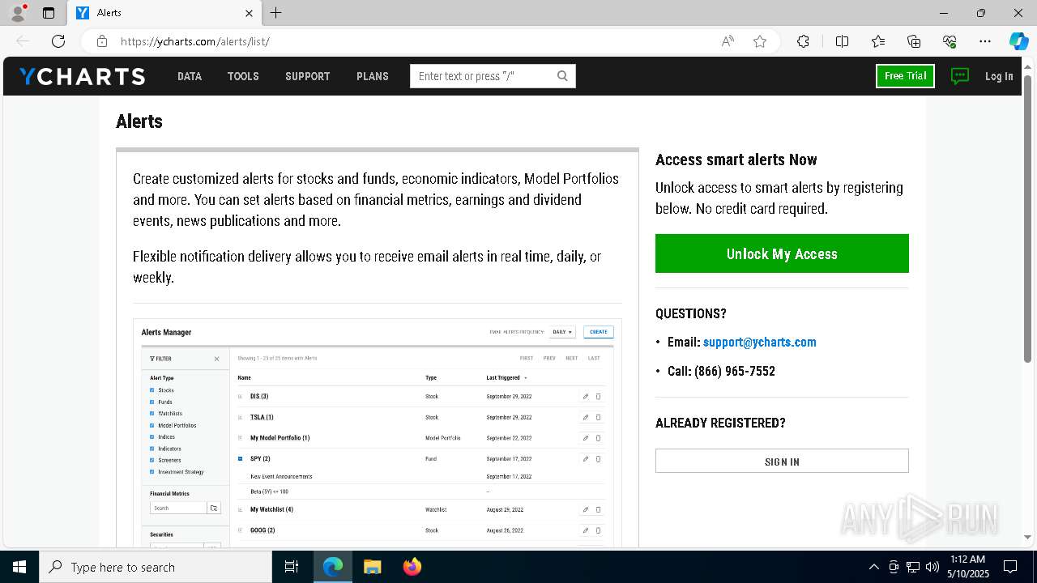Screen dimensions: 1037x583
Task: Open tab actions menu icon
Action: point(49,13)
